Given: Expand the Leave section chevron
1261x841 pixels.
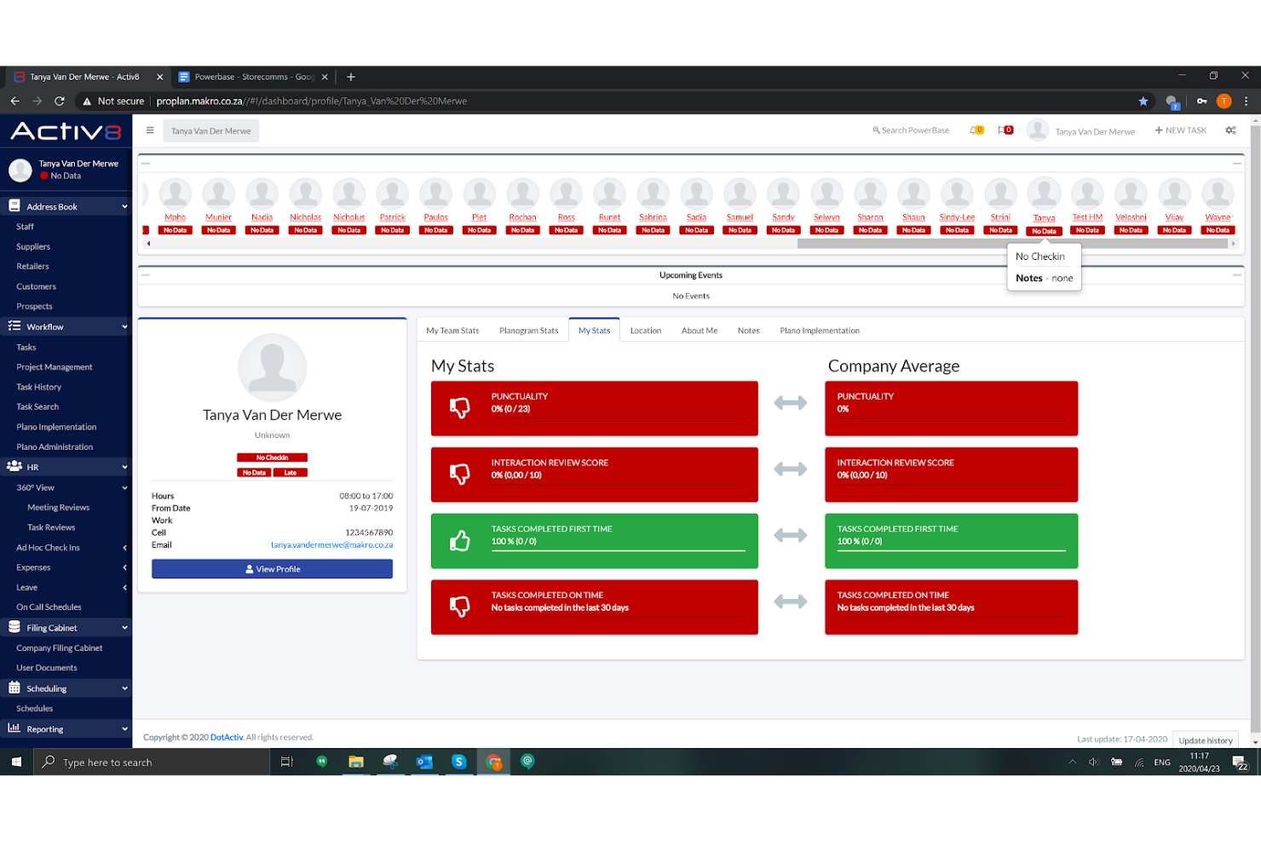Looking at the screenshot, I should 124,587.
